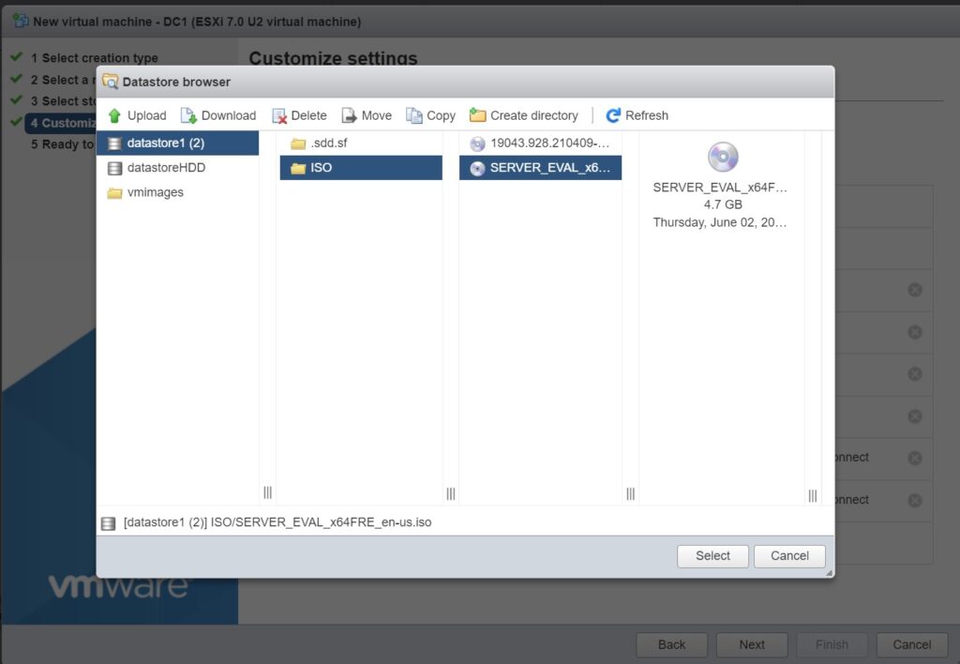Click the Copy pages icon
This screenshot has height=664, width=960.
pos(413,115)
